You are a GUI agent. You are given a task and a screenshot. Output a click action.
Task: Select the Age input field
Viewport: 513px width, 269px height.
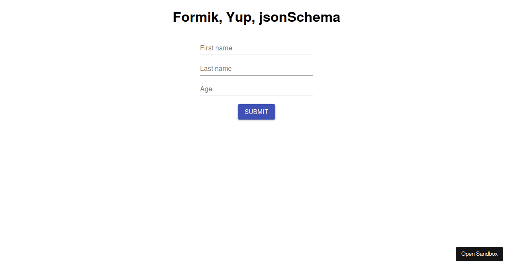click(x=256, y=89)
